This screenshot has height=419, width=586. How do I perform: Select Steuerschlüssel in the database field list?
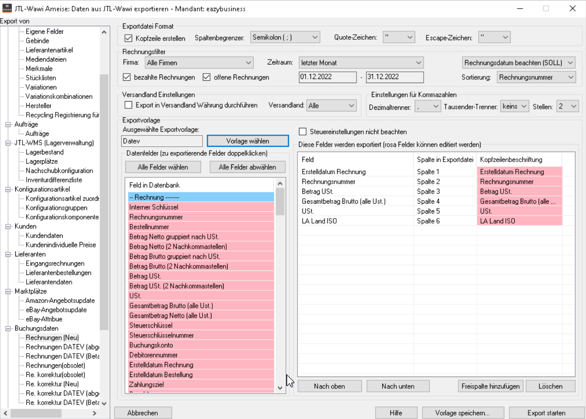151,326
